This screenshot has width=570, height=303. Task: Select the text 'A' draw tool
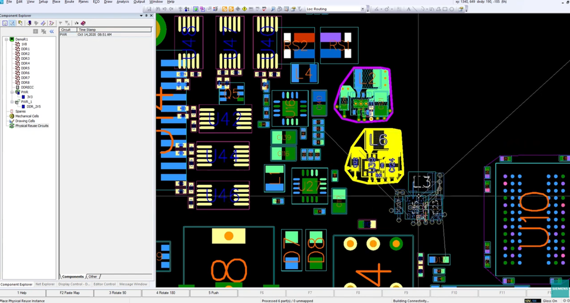coord(408,9)
